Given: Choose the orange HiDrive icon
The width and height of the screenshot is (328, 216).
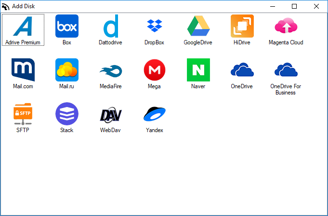Looking at the screenshot, I should click(242, 26).
